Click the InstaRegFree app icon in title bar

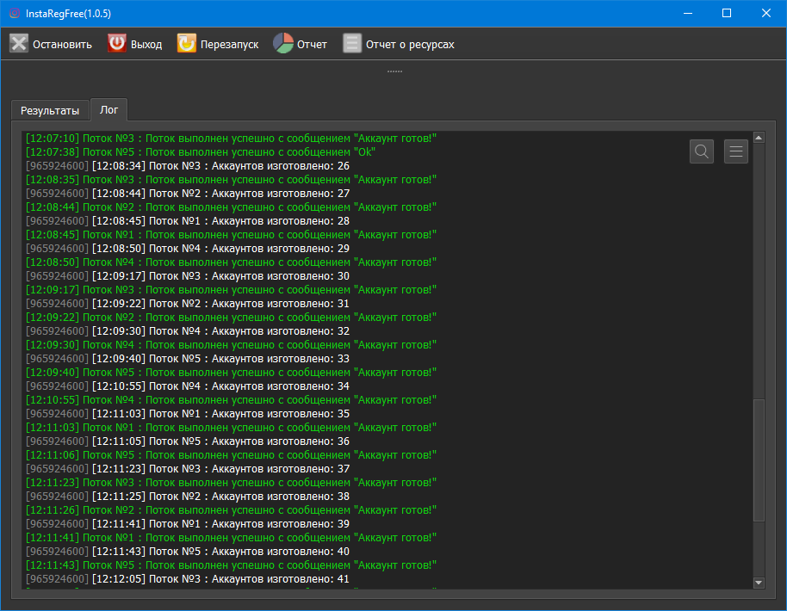click(x=14, y=14)
